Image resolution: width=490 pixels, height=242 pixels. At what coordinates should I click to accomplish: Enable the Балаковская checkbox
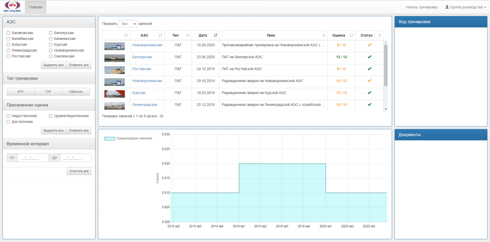coord(9,33)
